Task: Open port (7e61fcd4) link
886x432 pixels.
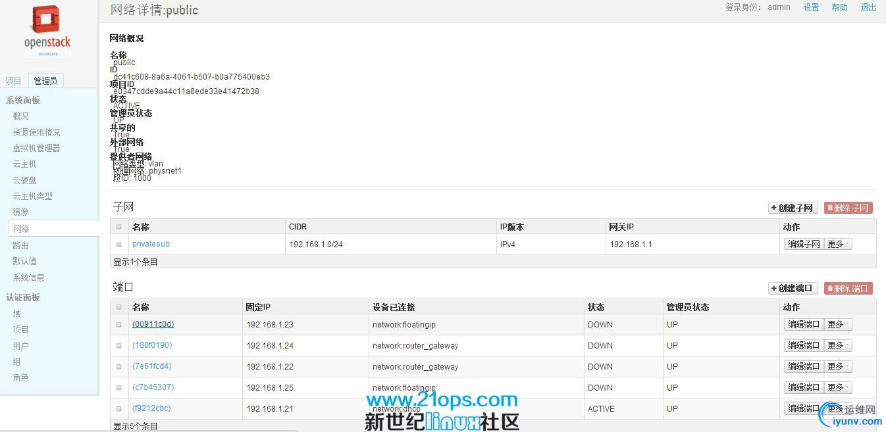Action: (151, 366)
